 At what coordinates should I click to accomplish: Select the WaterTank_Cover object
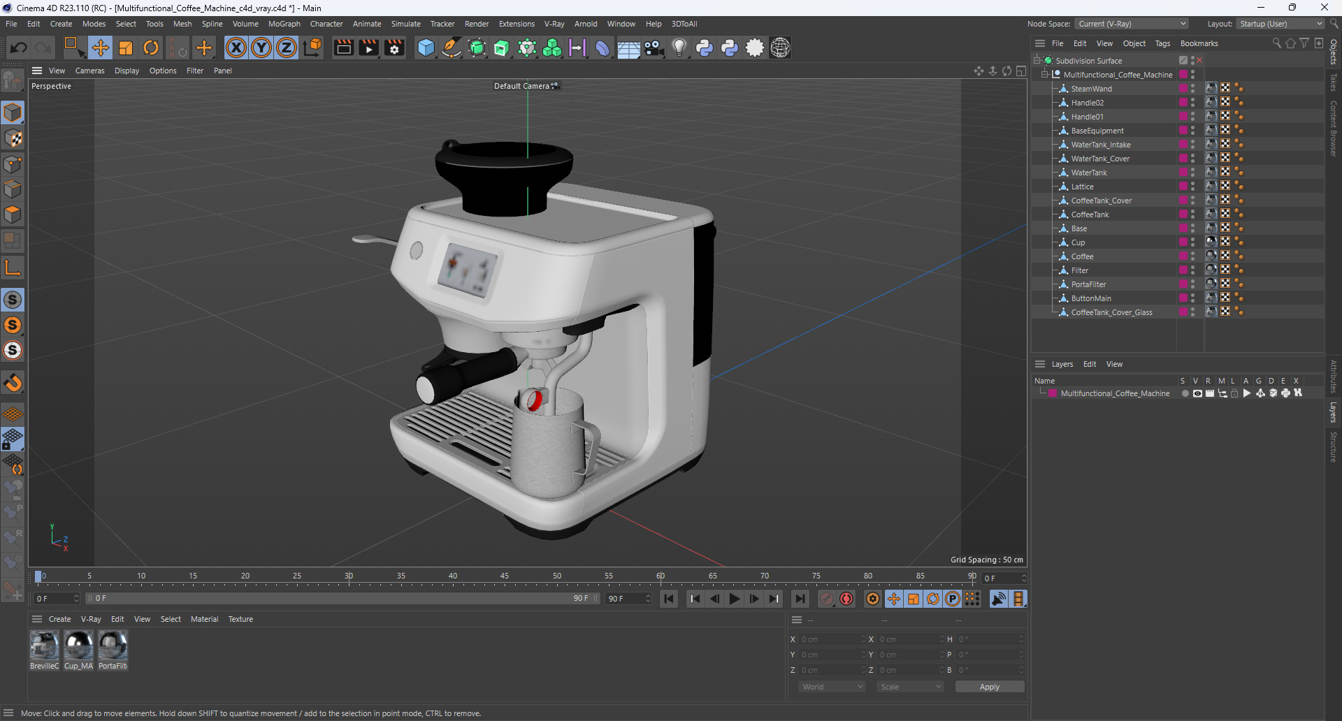pyautogui.click(x=1100, y=159)
